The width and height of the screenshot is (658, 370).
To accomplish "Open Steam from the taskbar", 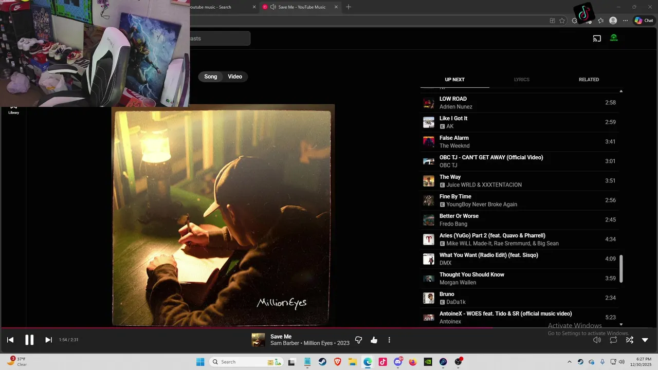I will pyautogui.click(x=322, y=362).
